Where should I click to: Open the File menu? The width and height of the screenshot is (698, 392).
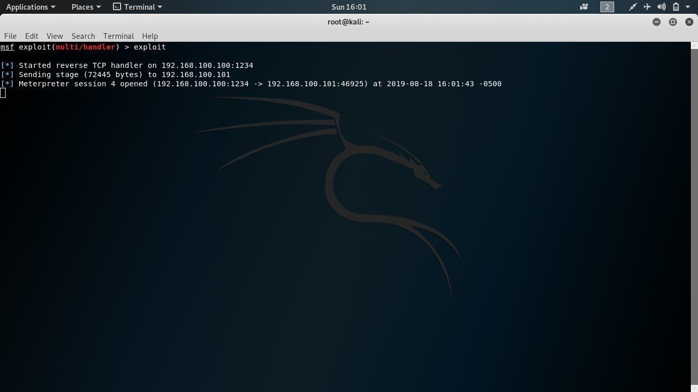[x=10, y=36]
